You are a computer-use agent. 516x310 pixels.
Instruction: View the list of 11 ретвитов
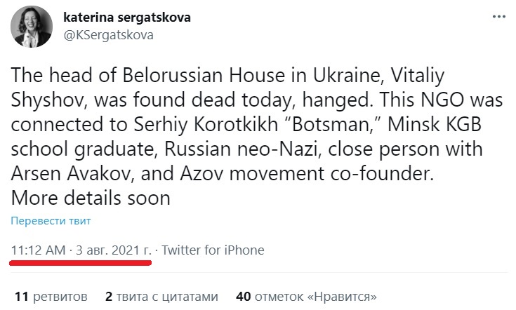(51, 296)
